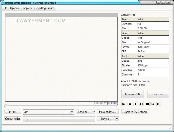
Task: Click the total time 0:00:00 box
Action: click(112, 103)
